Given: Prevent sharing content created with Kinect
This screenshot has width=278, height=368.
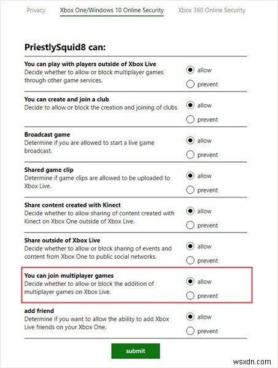Looking at the screenshot, I should (190, 225).
